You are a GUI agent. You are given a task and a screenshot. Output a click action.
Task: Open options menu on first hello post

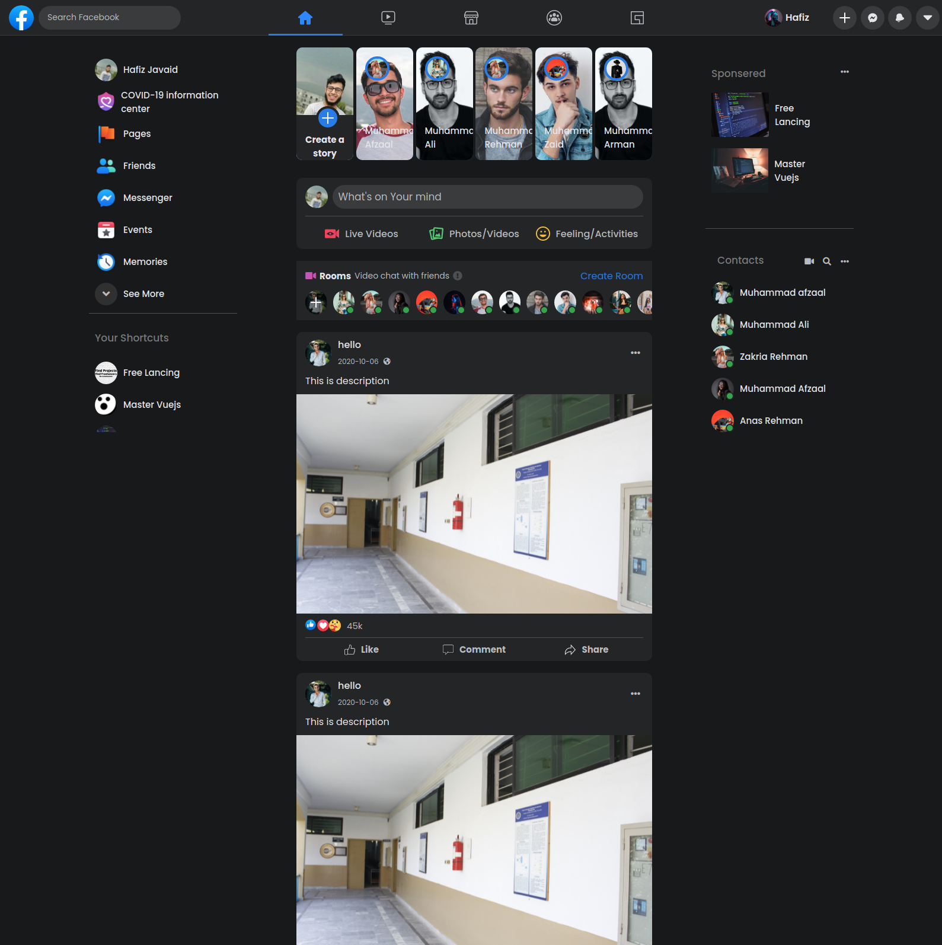point(636,353)
